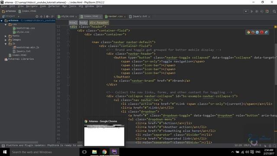Open the Tools menu
277x156 pixels.
(73, 6)
